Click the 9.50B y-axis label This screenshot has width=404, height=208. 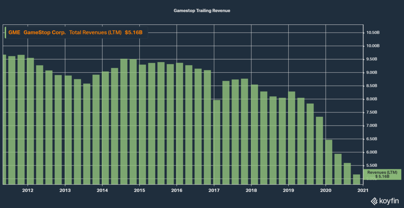[371, 59]
